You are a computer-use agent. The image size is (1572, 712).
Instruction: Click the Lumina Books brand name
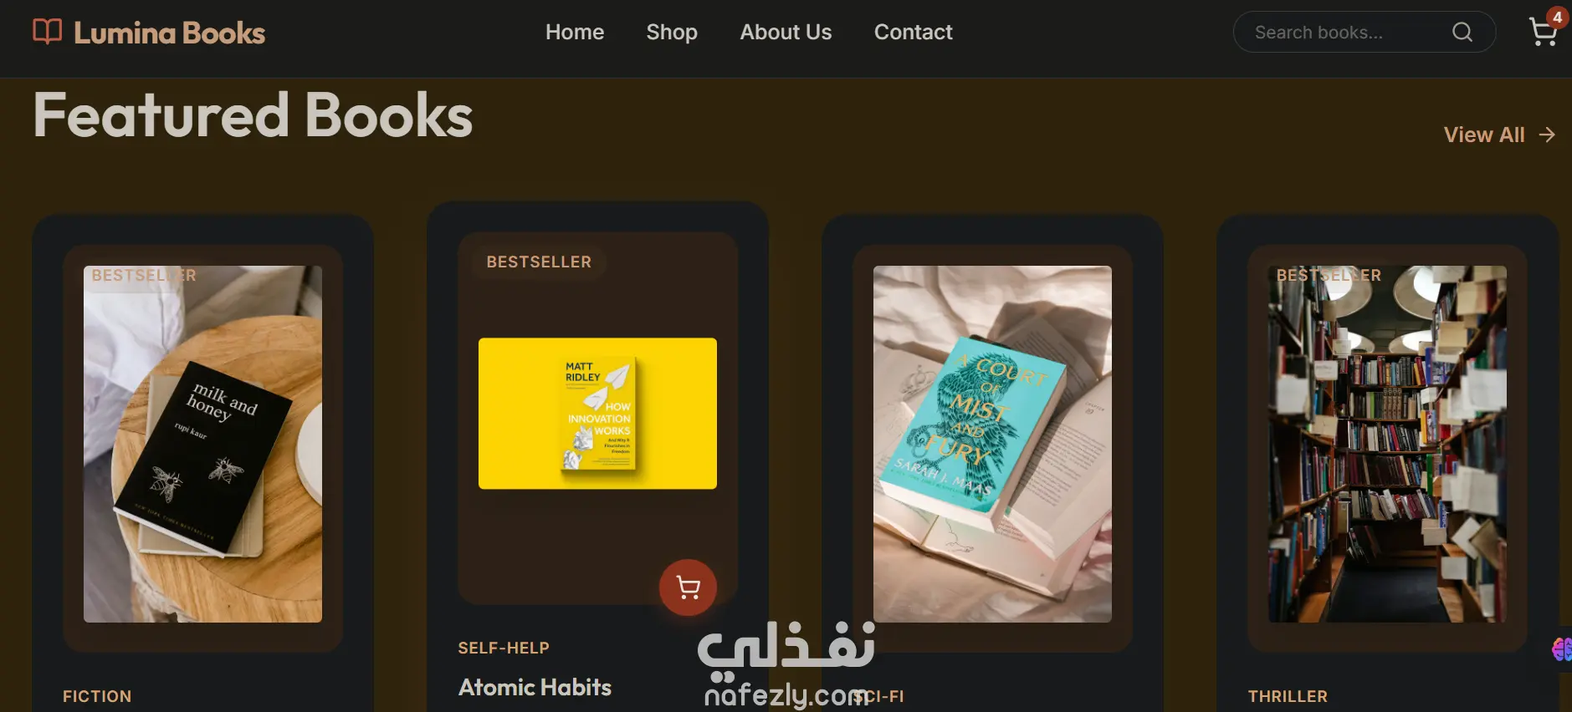click(169, 33)
